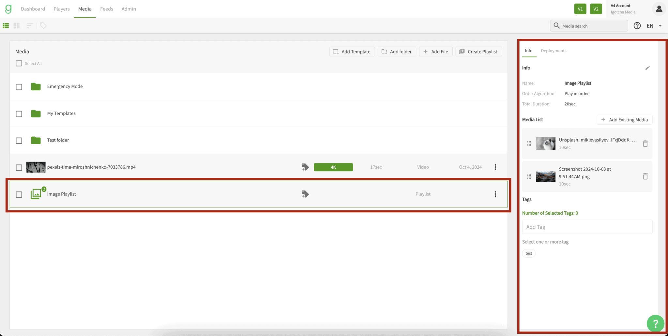
Task: Select the Emergency Mode folder checkbox
Action: [19, 87]
